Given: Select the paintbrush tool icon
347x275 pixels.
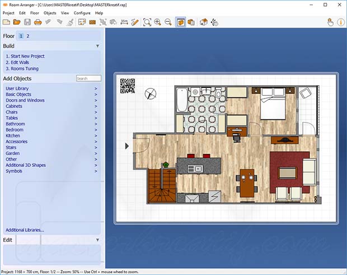Looking at the screenshot, I should [x=70, y=22].
